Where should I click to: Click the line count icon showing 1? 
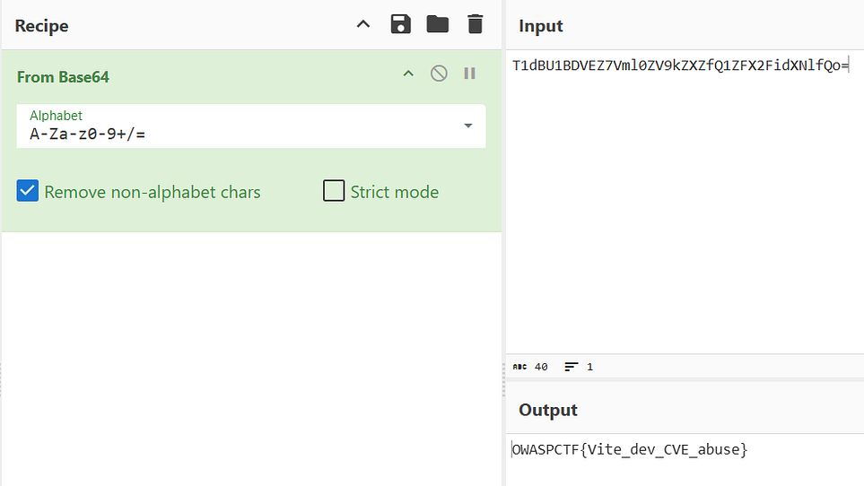tap(572, 367)
